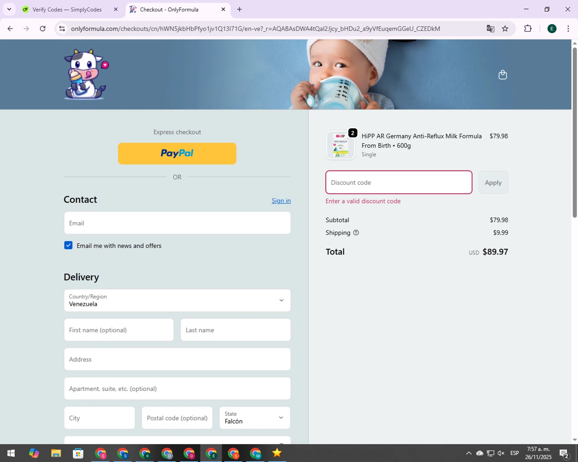Screen dimensions: 578x462
Task: Click the muted volume tray icon
Action: coord(501,453)
